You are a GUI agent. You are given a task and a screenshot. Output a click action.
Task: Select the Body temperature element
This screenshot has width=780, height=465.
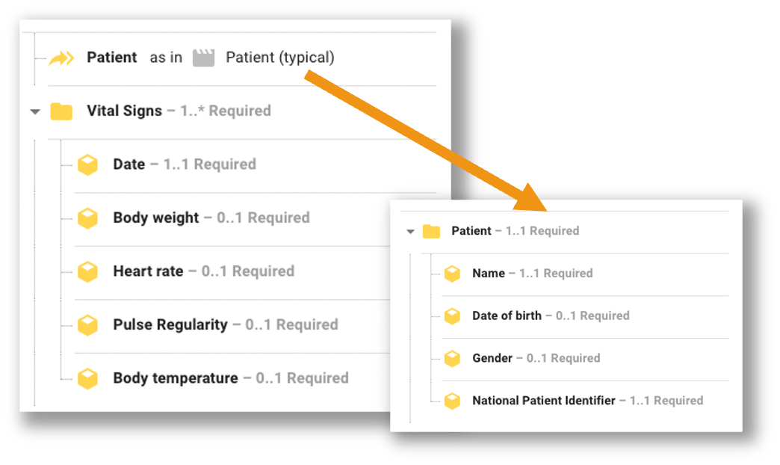[x=175, y=378]
